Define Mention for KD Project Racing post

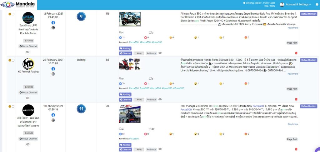pos(308,60)
